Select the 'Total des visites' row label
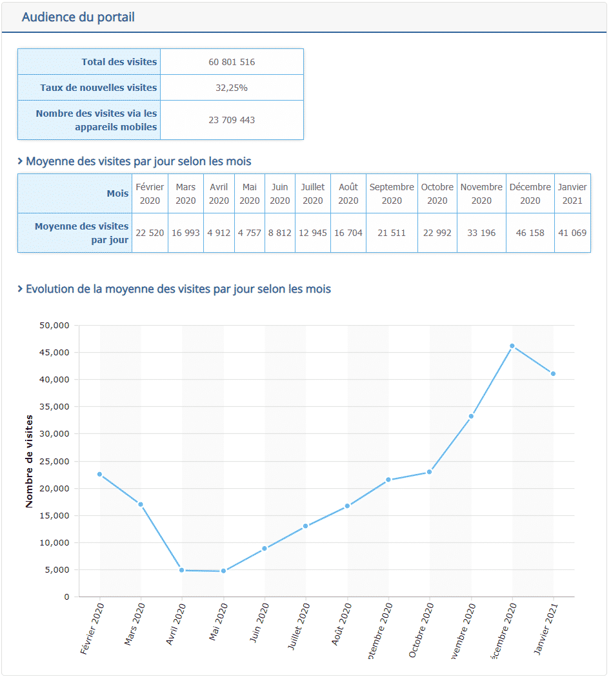 click(x=119, y=62)
